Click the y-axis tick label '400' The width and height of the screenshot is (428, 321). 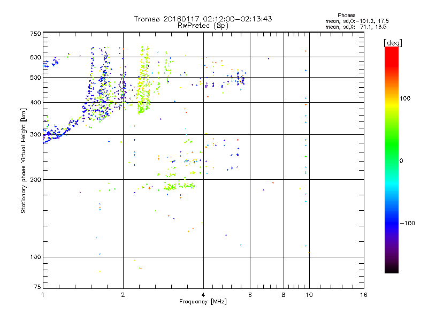click(35, 103)
